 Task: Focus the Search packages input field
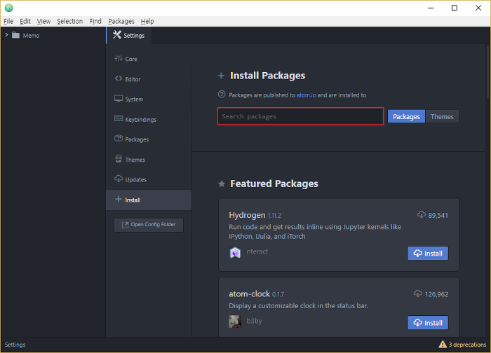point(301,116)
